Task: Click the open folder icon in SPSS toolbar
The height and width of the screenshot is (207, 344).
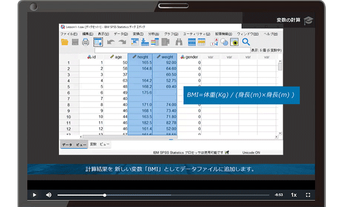Action: click(65, 42)
